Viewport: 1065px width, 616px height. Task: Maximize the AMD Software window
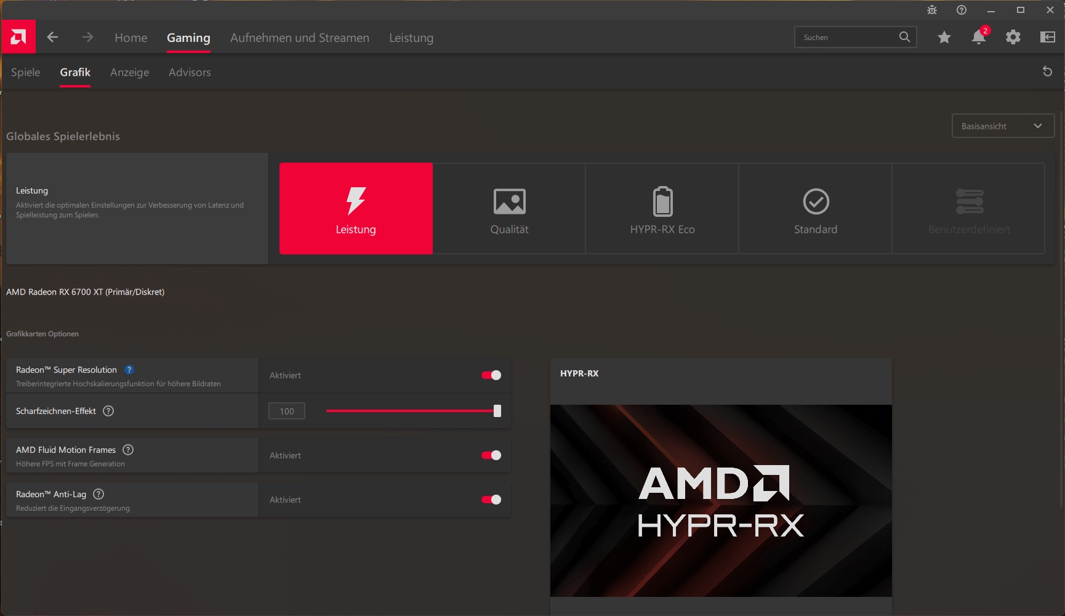[1021, 10]
